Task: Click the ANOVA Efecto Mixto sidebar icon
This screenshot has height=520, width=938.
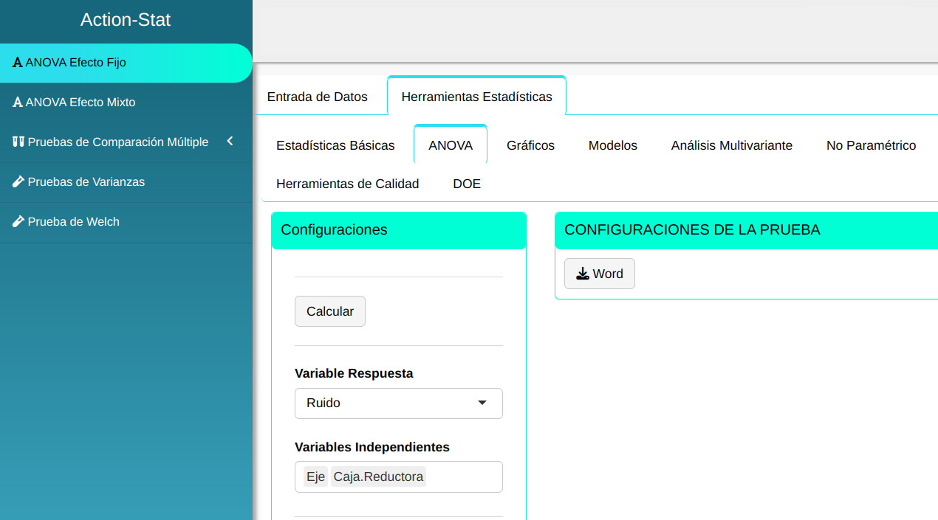Action: point(18,103)
